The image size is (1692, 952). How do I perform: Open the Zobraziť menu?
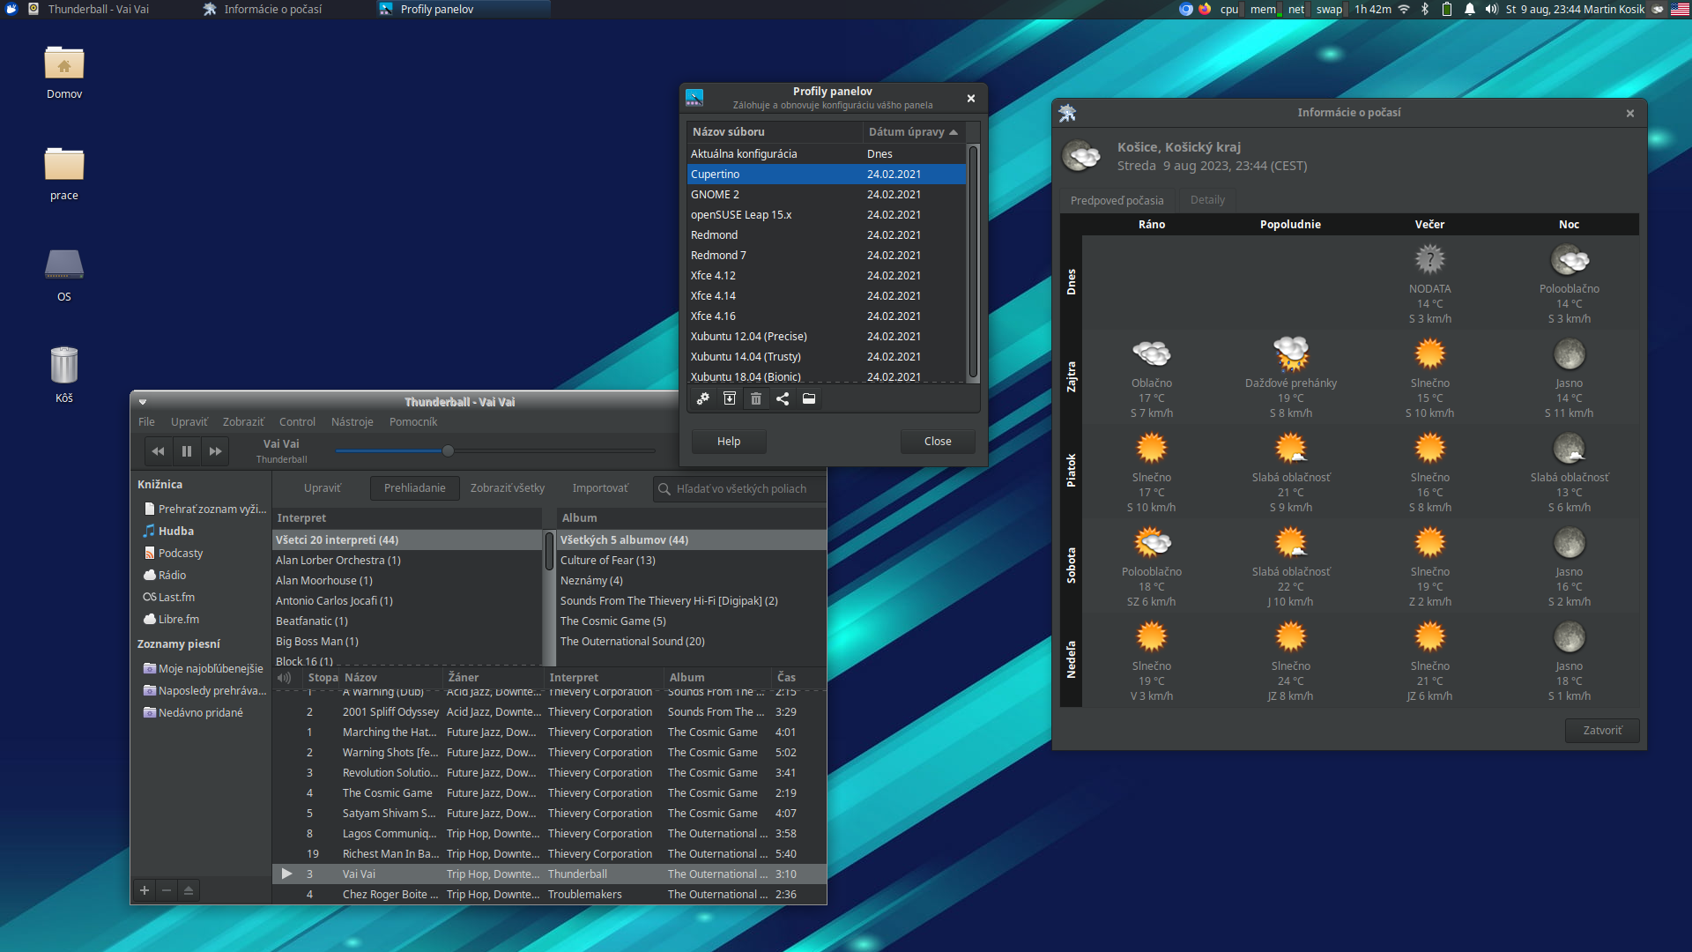(x=243, y=422)
